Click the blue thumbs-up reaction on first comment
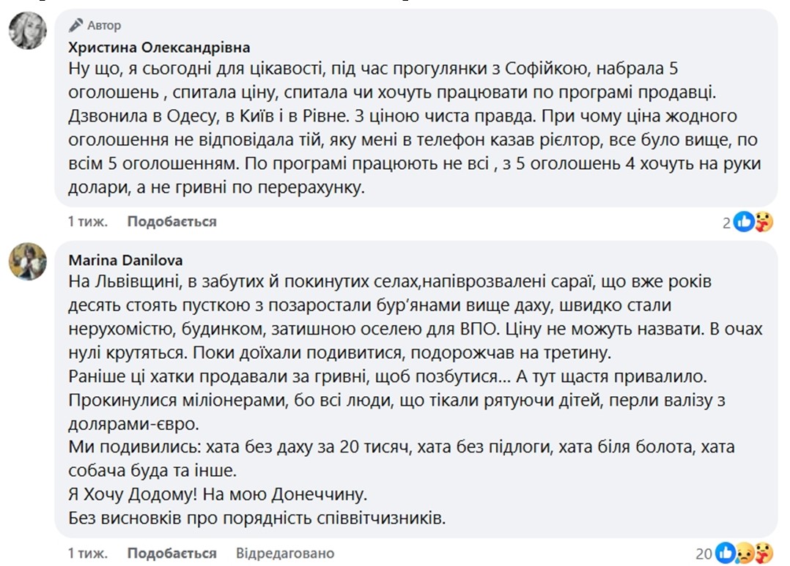The image size is (790, 566). [744, 222]
